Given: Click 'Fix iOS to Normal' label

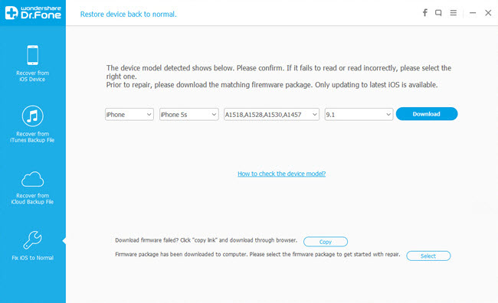Looking at the screenshot, I should click(x=32, y=258).
